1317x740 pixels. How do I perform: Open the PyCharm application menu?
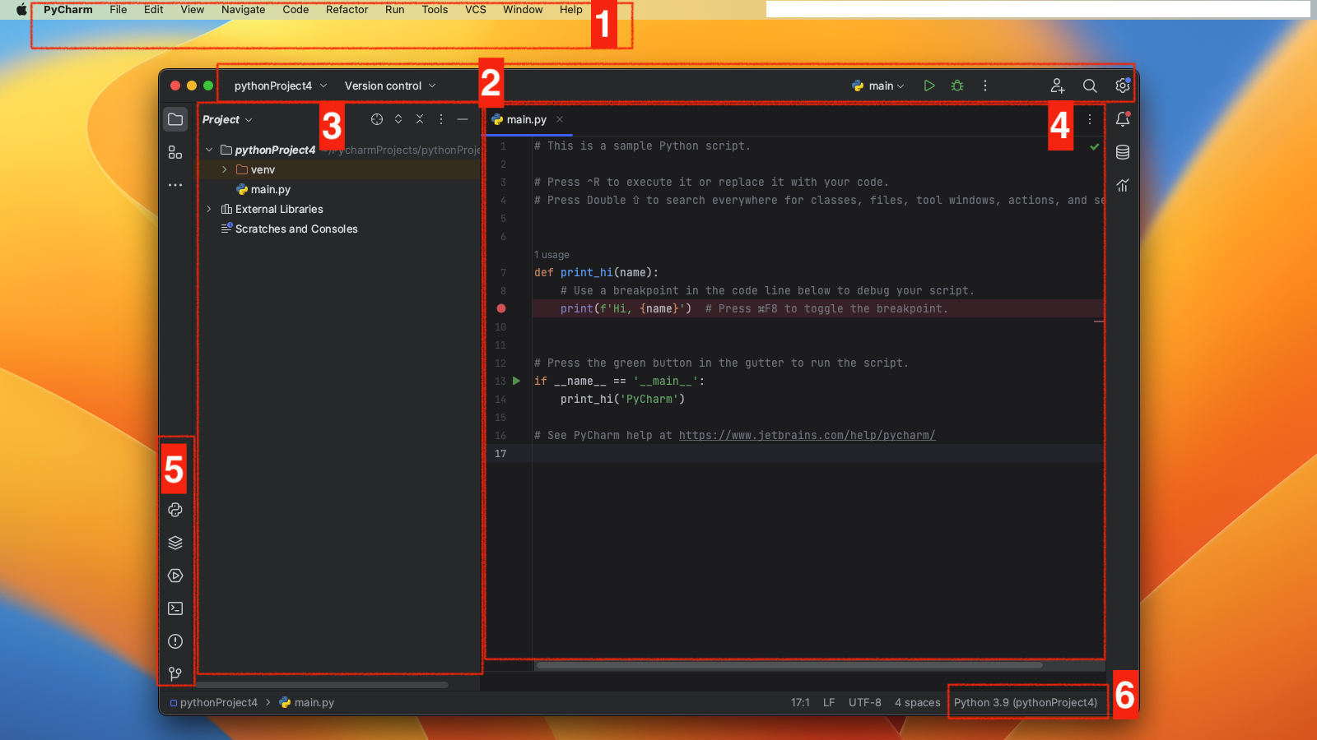tap(68, 10)
